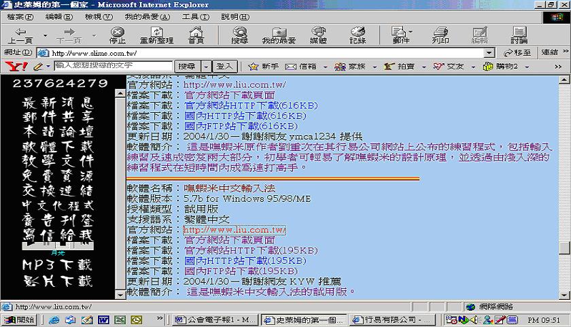Screen dimensions: 571x327
Task: Go back with 上一頁 button
Action: tap(20, 35)
